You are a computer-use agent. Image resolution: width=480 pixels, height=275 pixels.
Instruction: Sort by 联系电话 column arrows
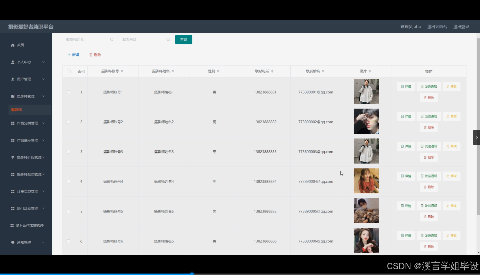click(272, 71)
